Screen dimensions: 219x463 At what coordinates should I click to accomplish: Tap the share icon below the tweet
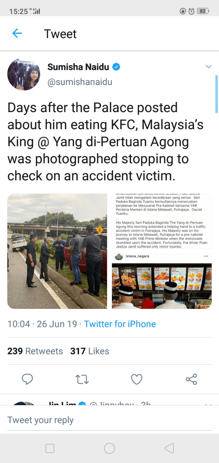[191, 379]
